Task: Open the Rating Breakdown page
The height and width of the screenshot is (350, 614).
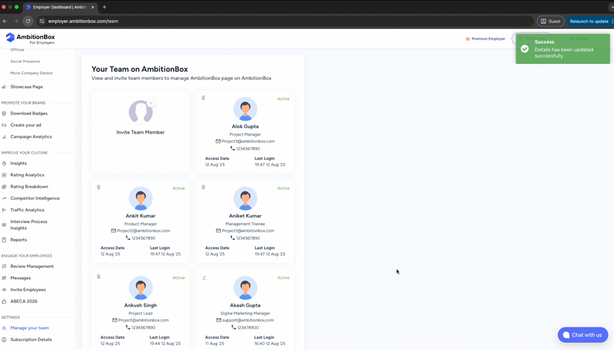Action: point(29,187)
